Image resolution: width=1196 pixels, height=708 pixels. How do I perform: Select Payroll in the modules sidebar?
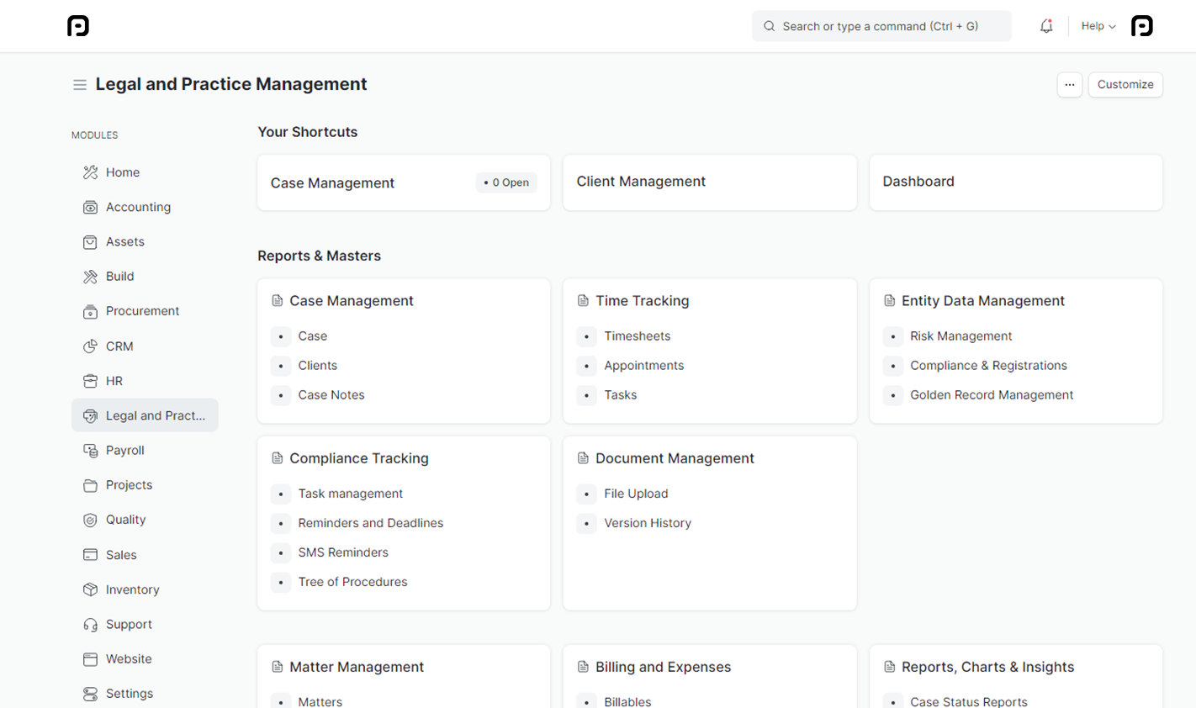point(125,451)
